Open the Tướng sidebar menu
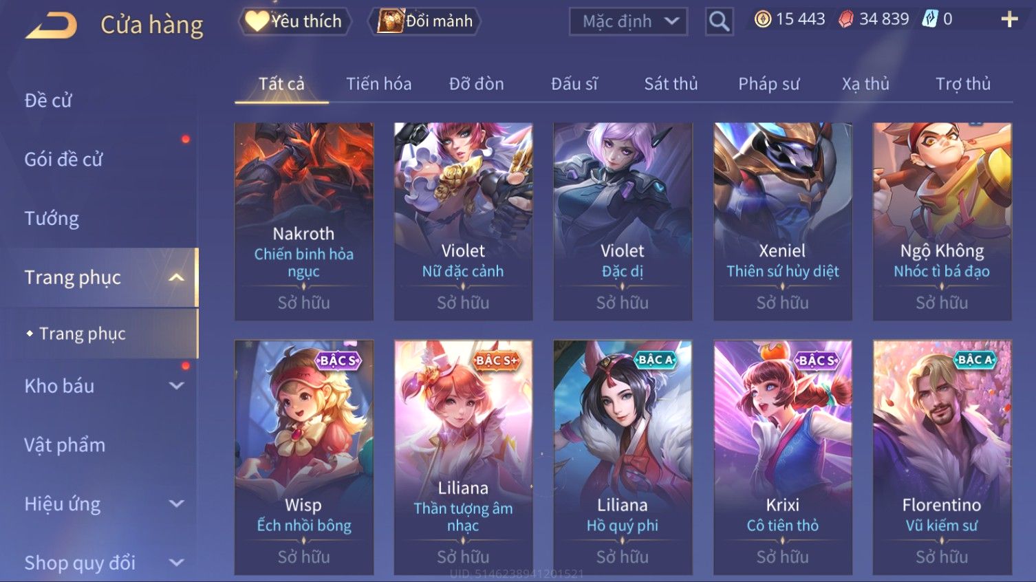The image size is (1036, 582). 52,219
